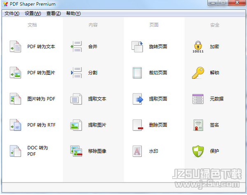Viewport: 247px width, 195px height.
Task: Click the 签名 certificate sign icon
Action: (198, 125)
